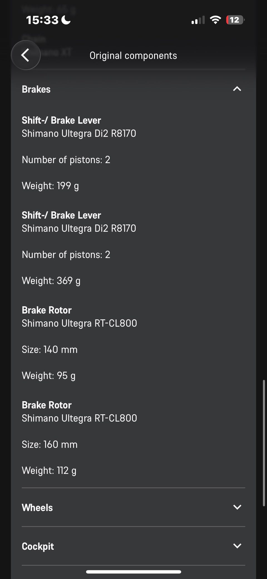Tap Weight: 112 g line
This screenshot has height=579, width=267.
tap(49, 470)
